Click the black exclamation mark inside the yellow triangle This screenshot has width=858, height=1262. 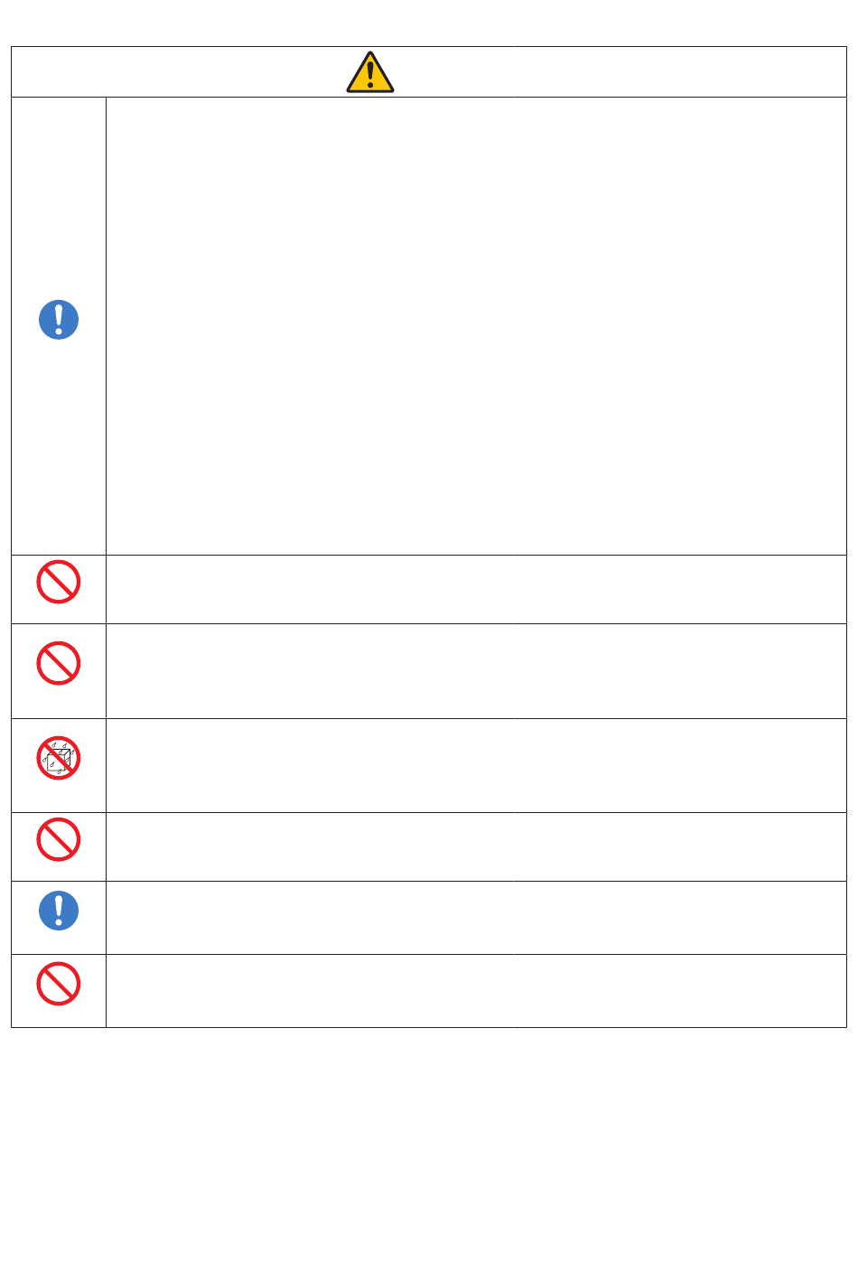[370, 75]
